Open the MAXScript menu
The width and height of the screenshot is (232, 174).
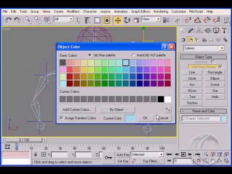pos(196,12)
